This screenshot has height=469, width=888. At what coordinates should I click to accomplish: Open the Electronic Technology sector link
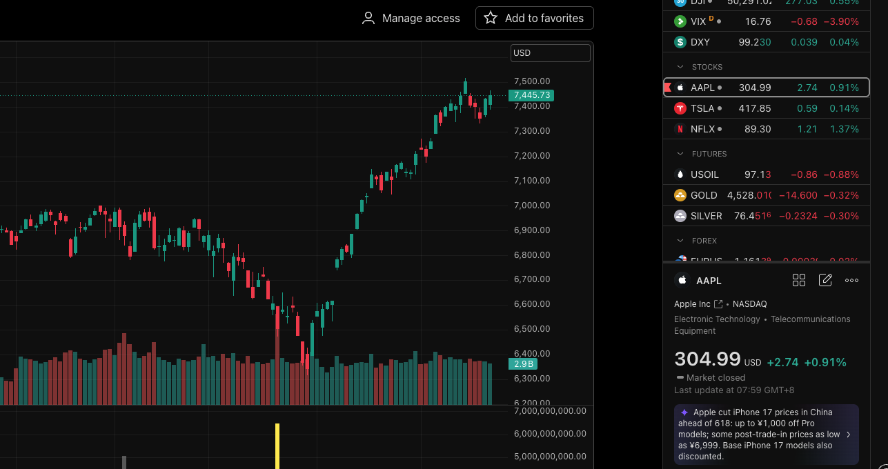pos(717,319)
